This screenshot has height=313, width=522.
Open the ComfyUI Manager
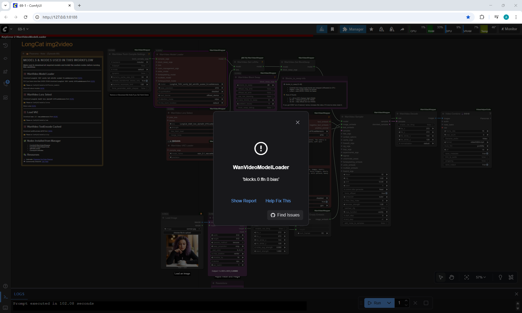(x=353, y=29)
